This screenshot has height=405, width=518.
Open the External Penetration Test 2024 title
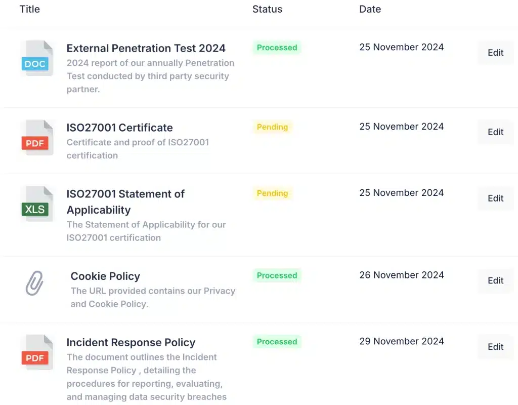146,48
